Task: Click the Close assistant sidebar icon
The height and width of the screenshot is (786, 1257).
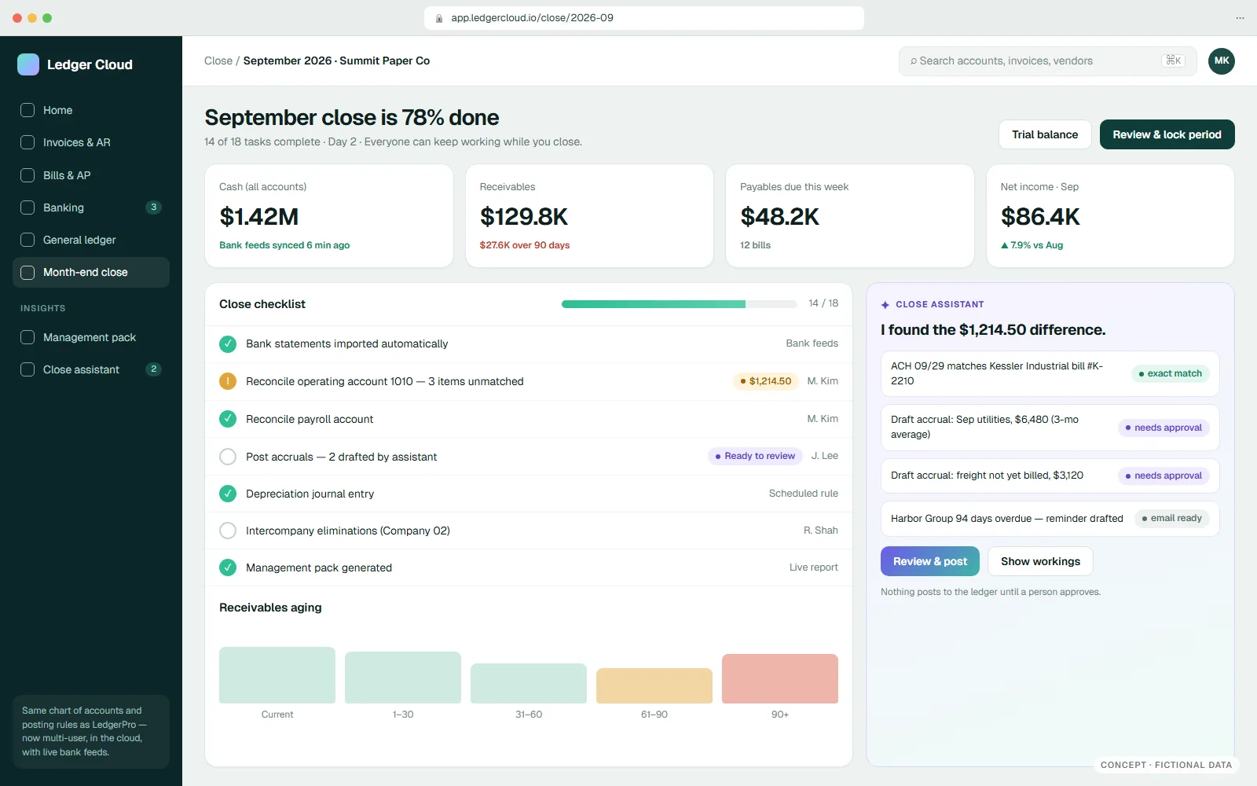Action: pos(27,369)
